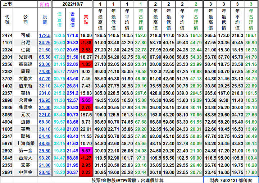Click the 32.10 price link for 遠東新
Screen dimensions: 259x183
coord(45,86)
